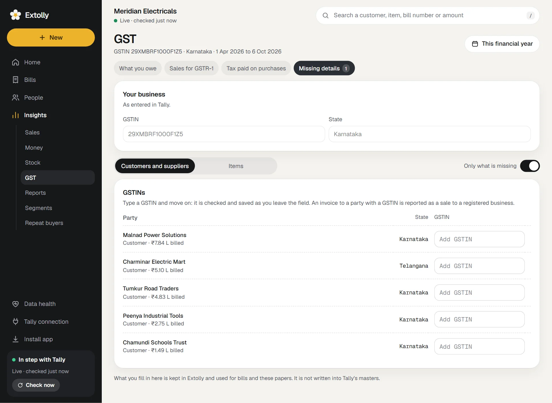Open Tax paid on purchases tab
Image resolution: width=552 pixels, height=403 pixels.
point(256,68)
